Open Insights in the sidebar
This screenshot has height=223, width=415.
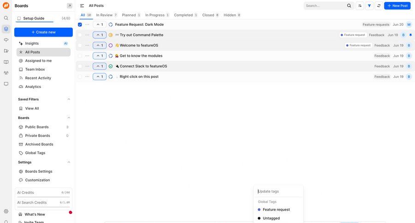pos(43,43)
